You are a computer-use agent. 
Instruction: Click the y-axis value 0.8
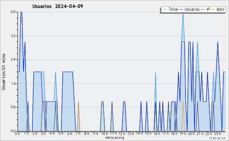tap(13, 107)
